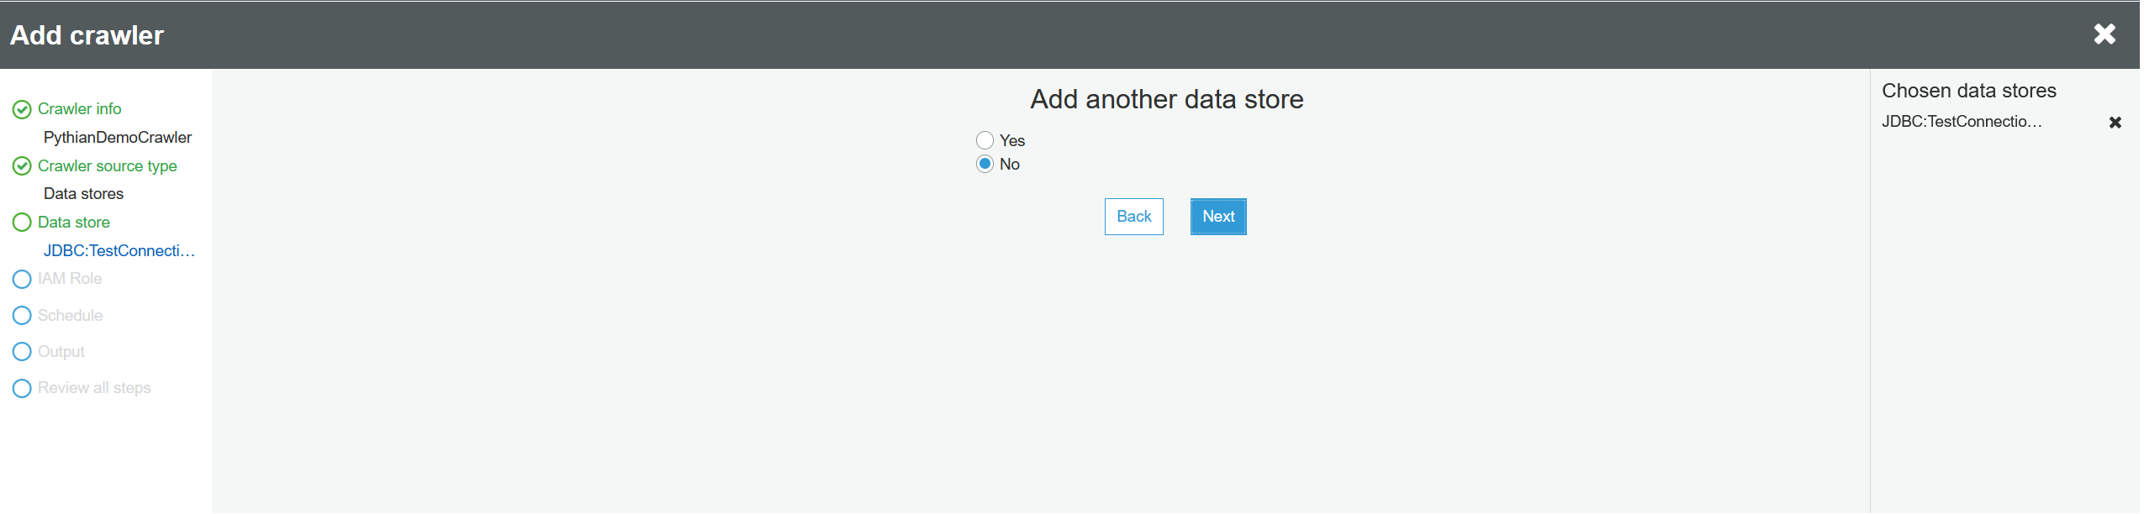Click the Review all steps circle icon
2144x514 pixels.
22,388
